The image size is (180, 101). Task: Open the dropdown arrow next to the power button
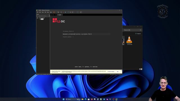point(55,12)
